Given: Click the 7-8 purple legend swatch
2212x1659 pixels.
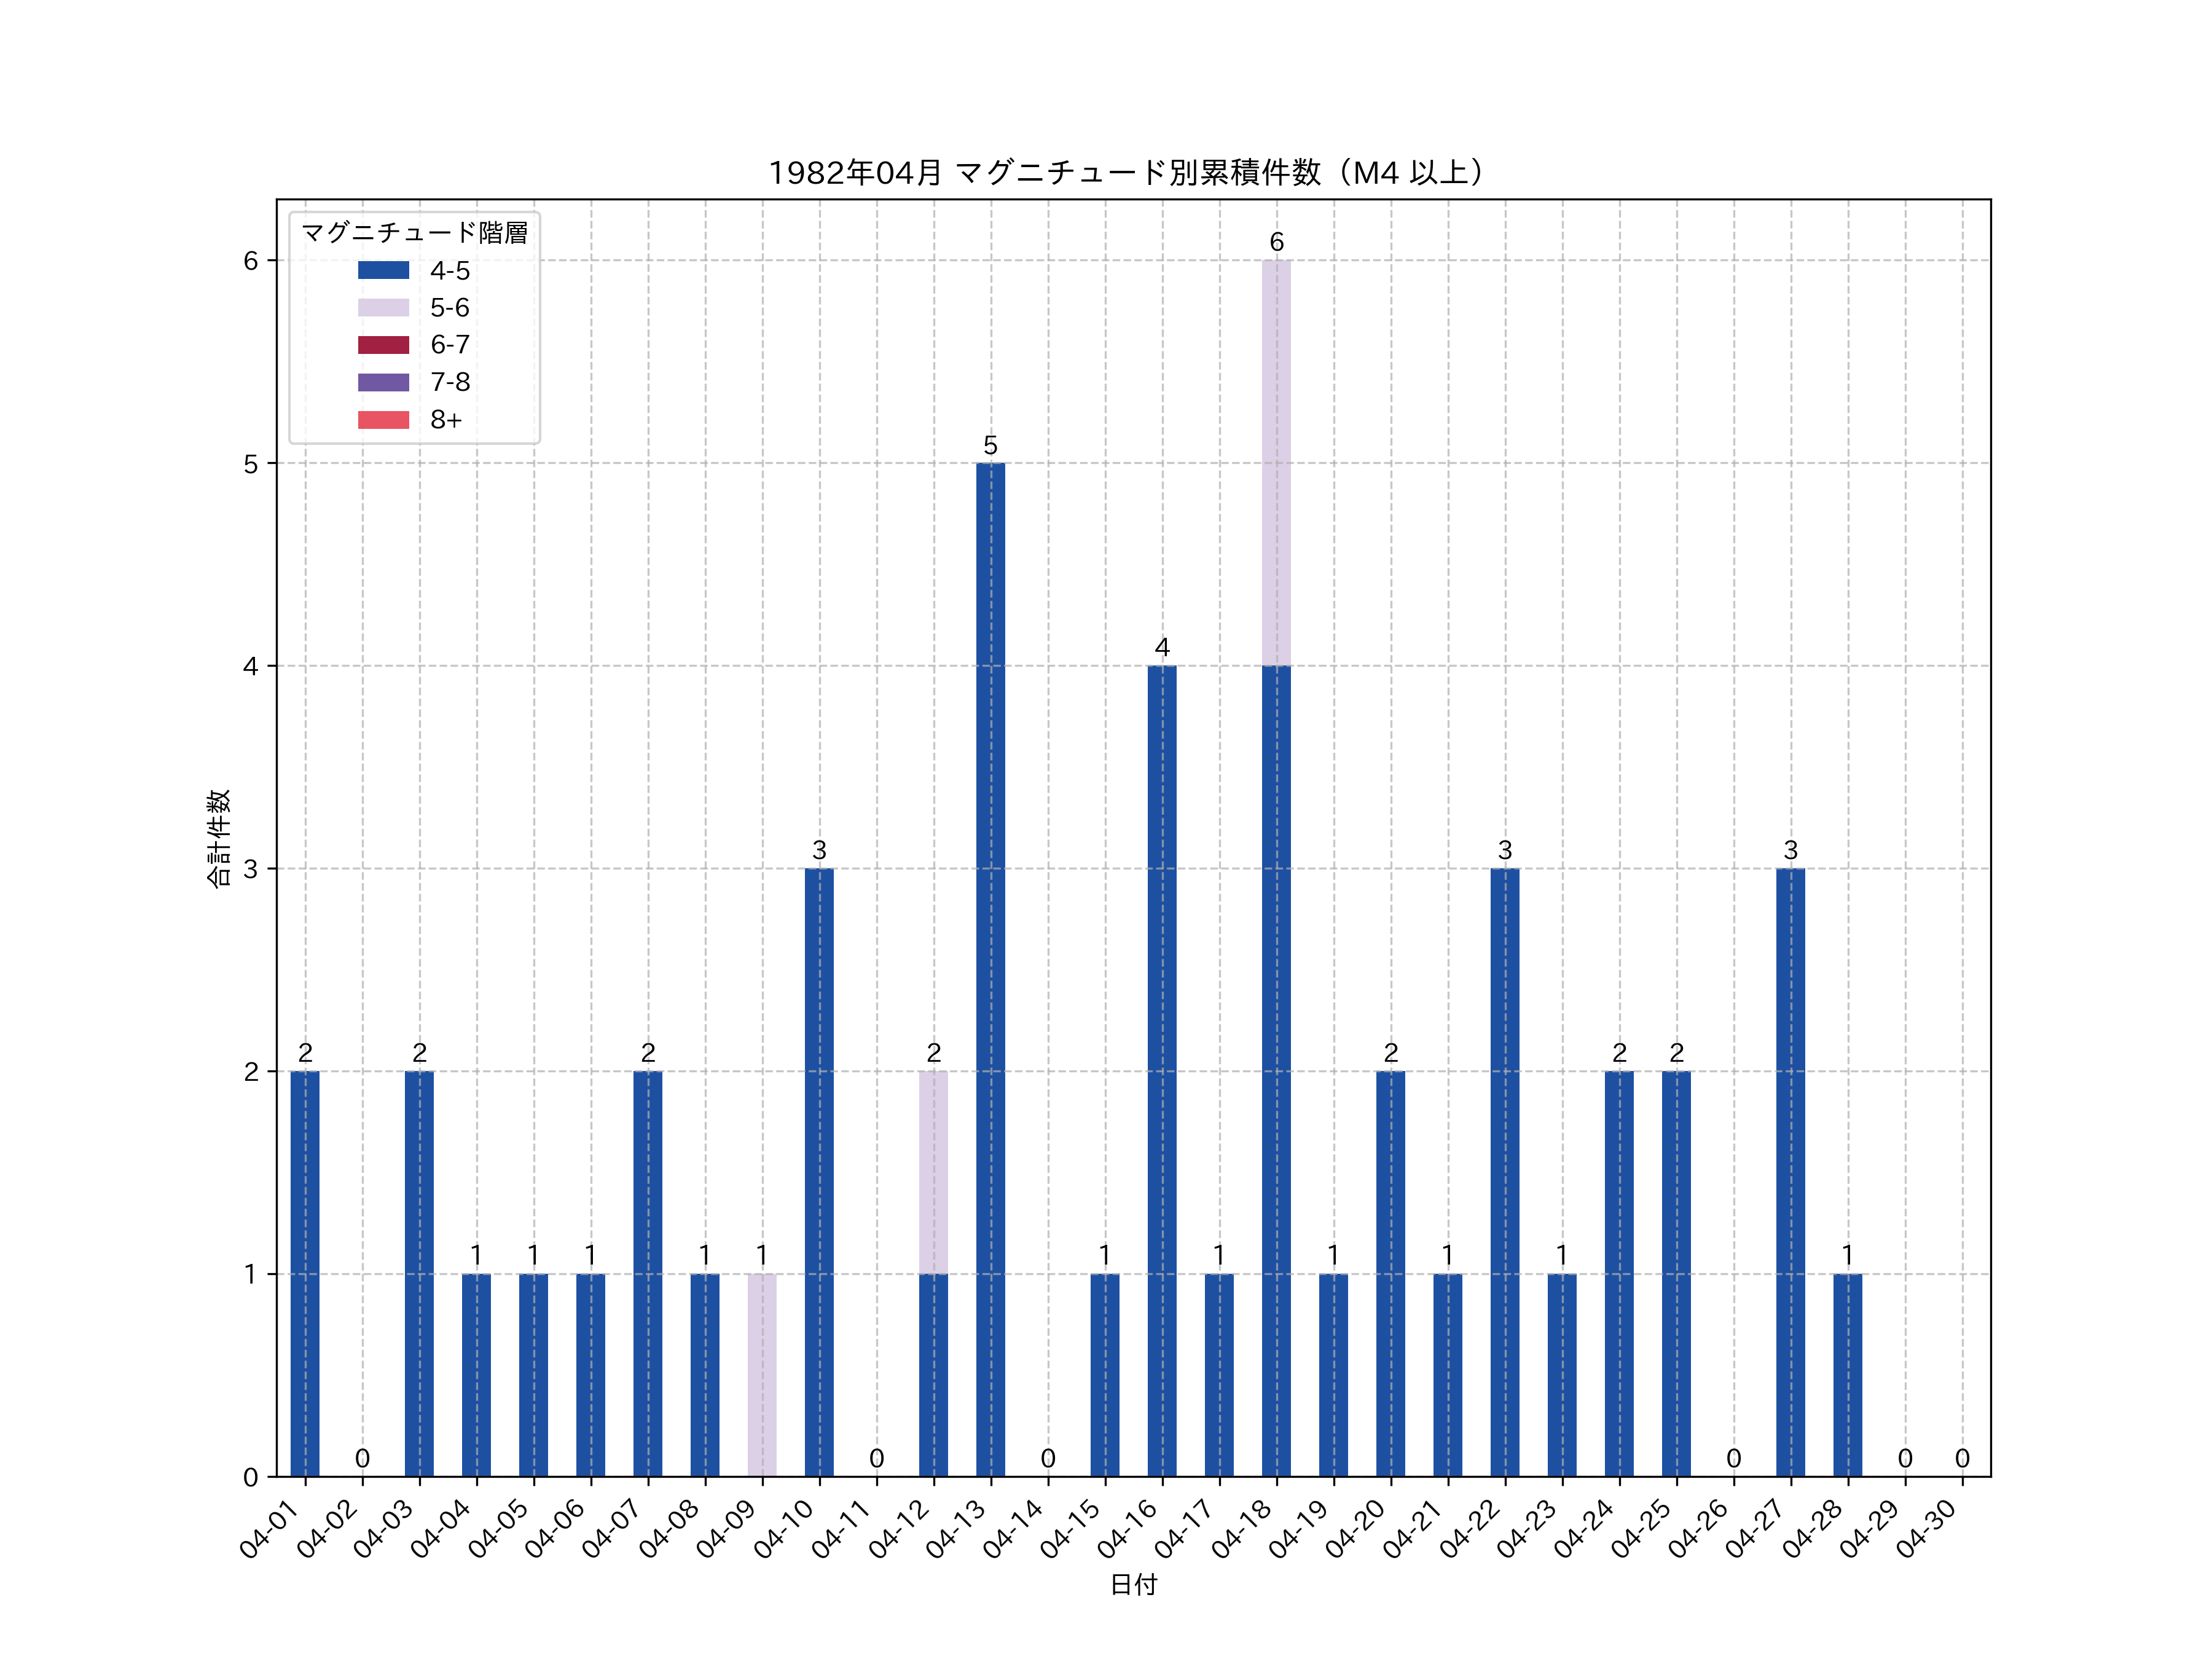Looking at the screenshot, I should [x=383, y=382].
